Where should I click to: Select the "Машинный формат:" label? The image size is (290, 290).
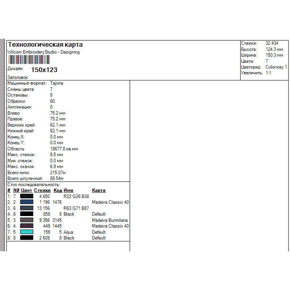(x=27, y=83)
